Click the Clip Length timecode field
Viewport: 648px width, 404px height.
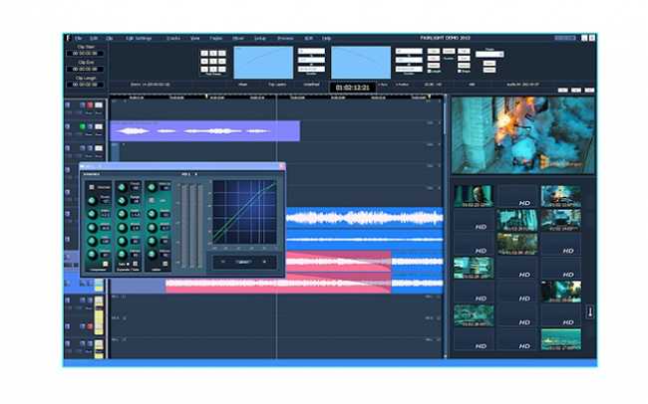click(x=85, y=85)
